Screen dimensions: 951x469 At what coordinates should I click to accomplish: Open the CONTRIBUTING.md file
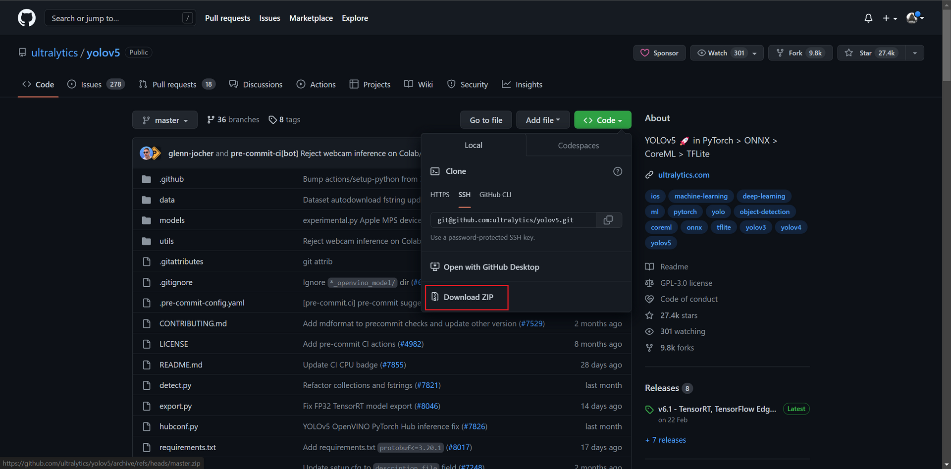click(193, 323)
